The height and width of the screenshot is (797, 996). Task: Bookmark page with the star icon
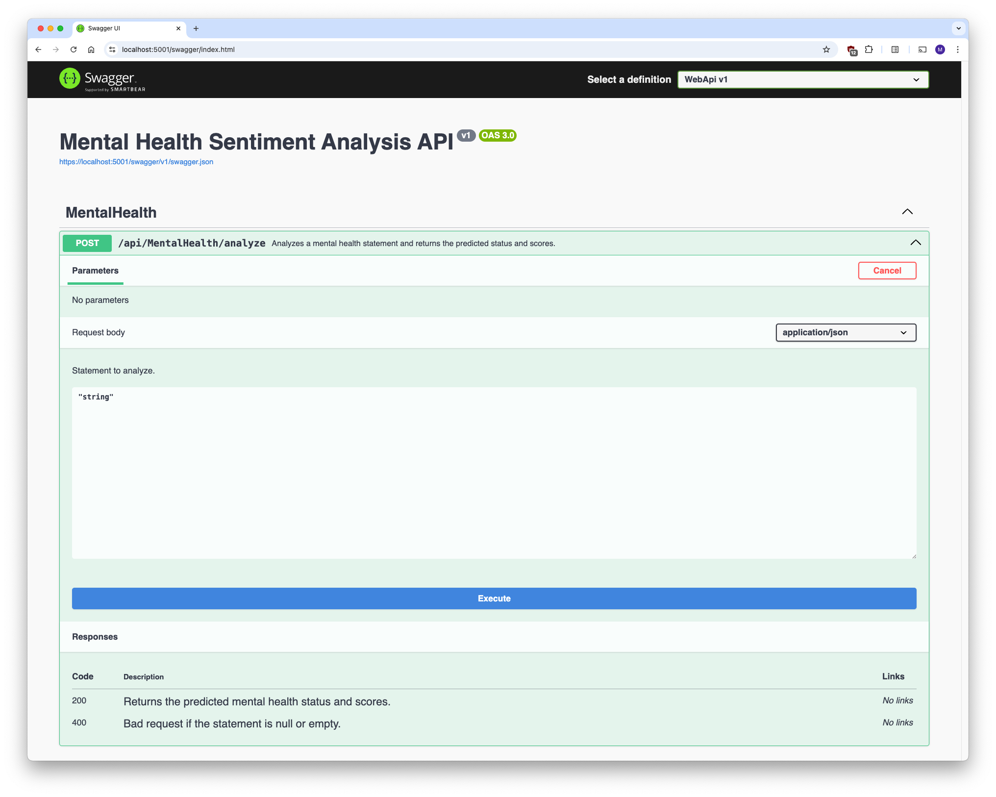(826, 50)
